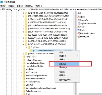The image size is (102, 95).
Task: Click the HomeFolderMobile folder icon
Action: click(x=24, y=66)
